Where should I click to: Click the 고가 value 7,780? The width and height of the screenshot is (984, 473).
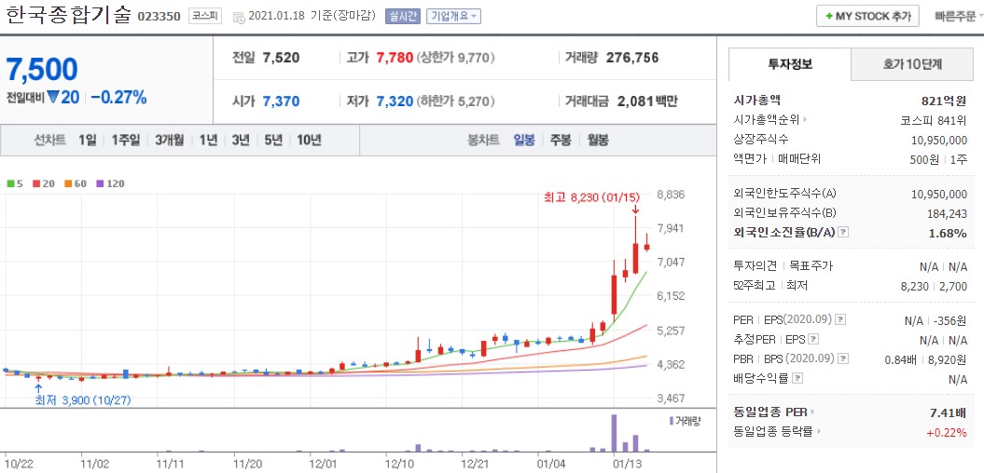click(395, 59)
